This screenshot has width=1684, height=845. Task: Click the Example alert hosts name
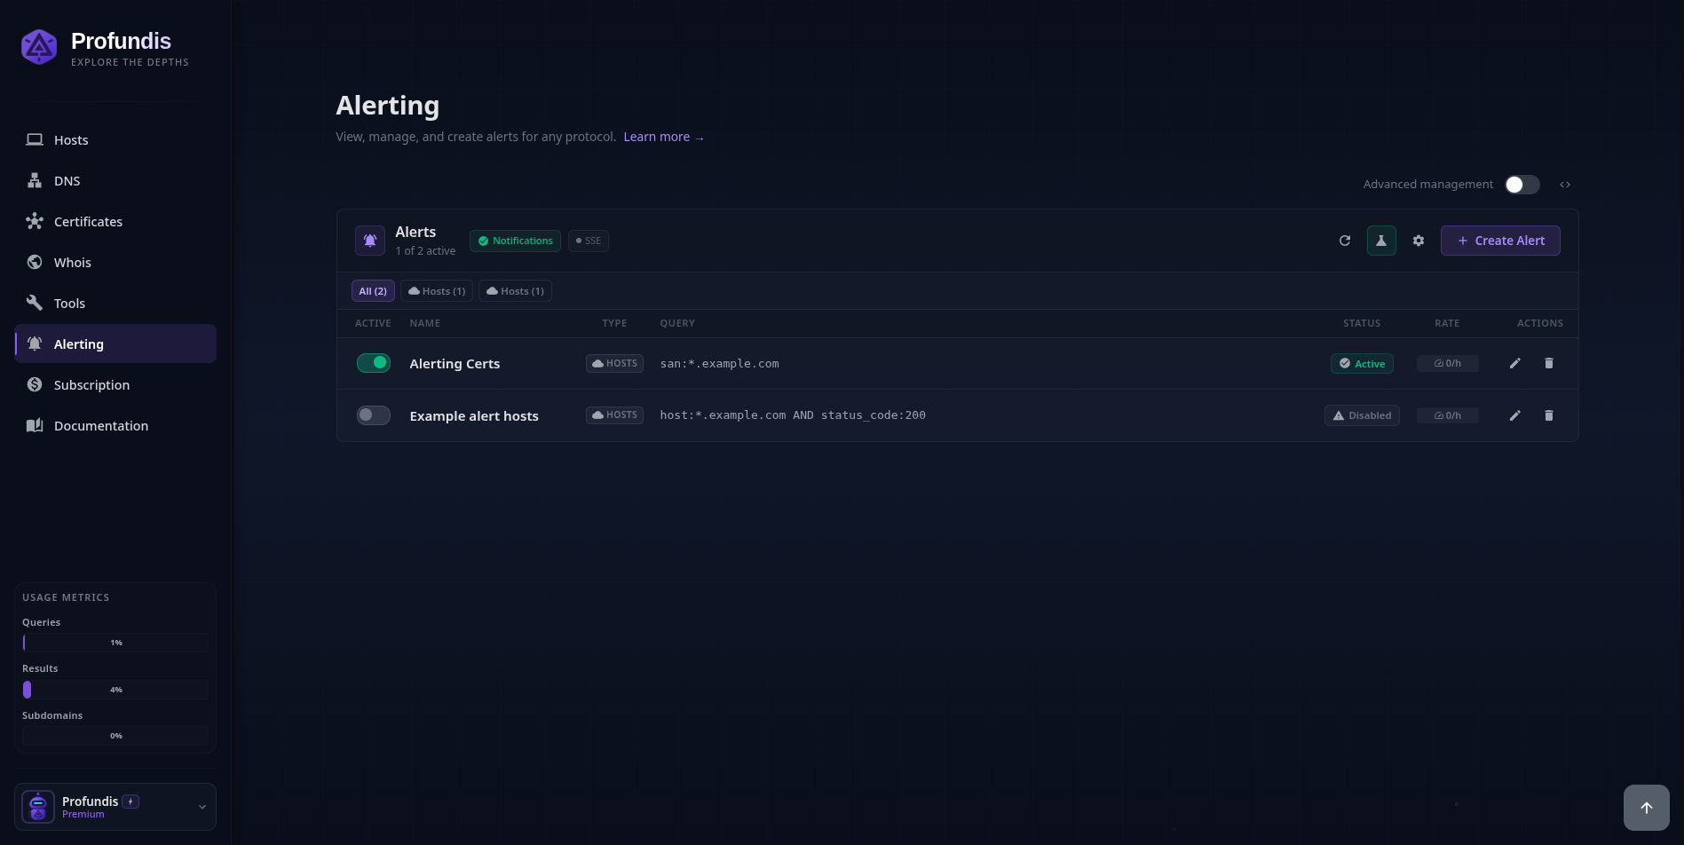pos(474,416)
